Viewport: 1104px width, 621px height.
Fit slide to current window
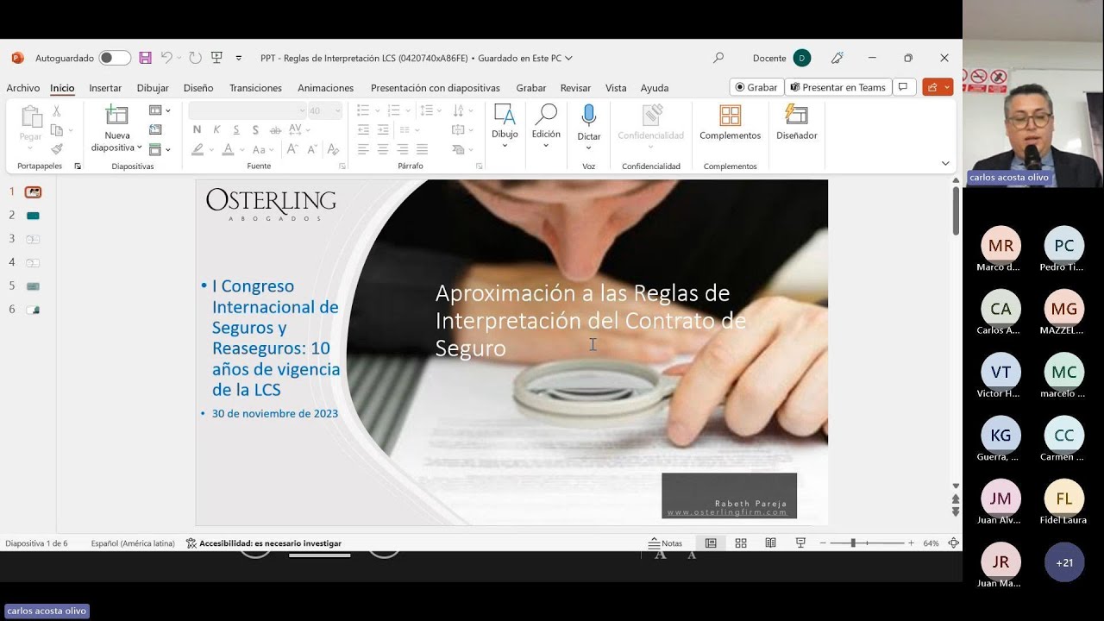[x=953, y=543]
